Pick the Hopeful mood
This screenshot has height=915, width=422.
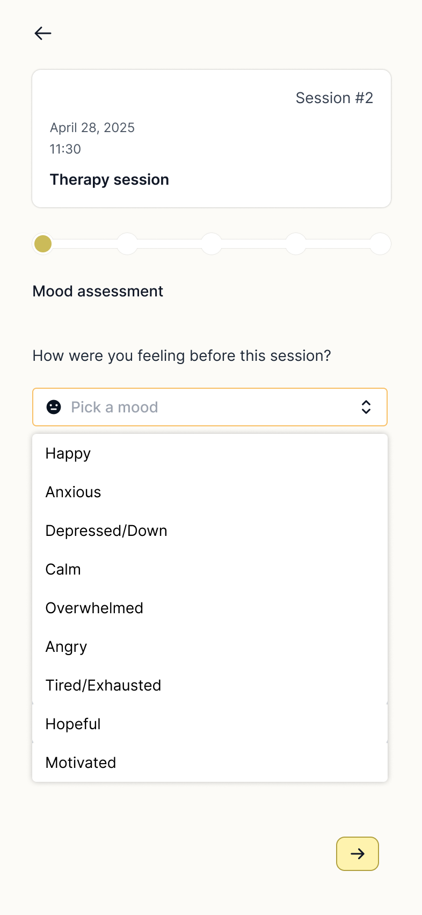click(73, 724)
